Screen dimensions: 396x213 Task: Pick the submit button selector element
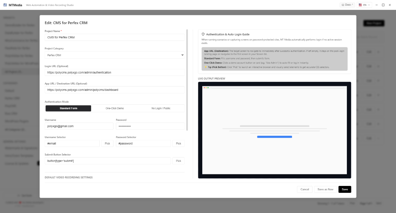pyautogui.click(x=179, y=161)
